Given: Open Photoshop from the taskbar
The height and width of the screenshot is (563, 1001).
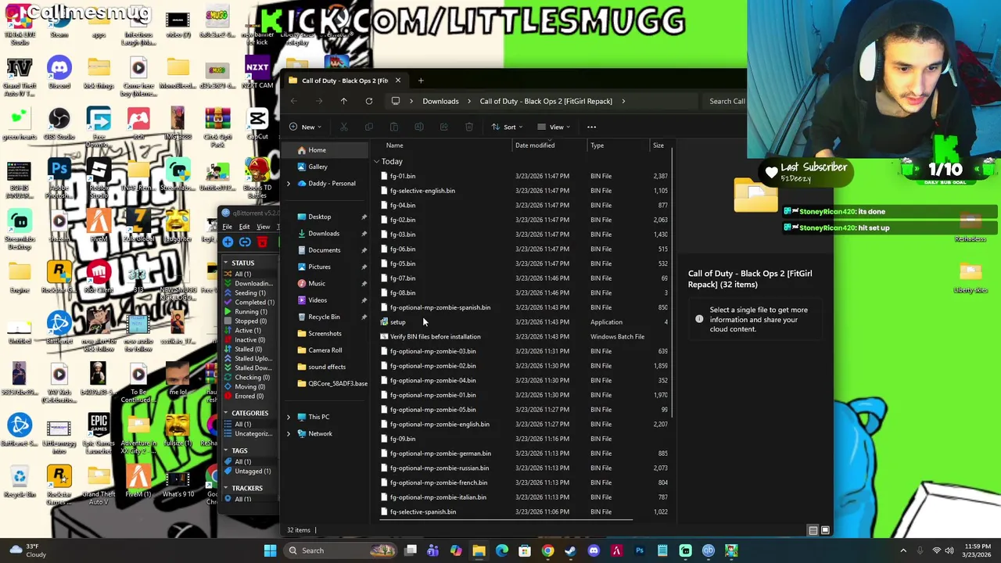Looking at the screenshot, I should coord(640,550).
